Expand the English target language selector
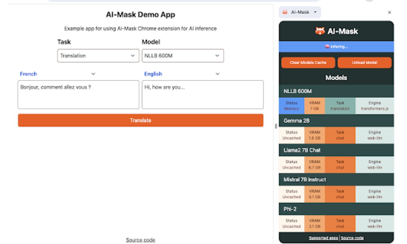 pos(182,74)
